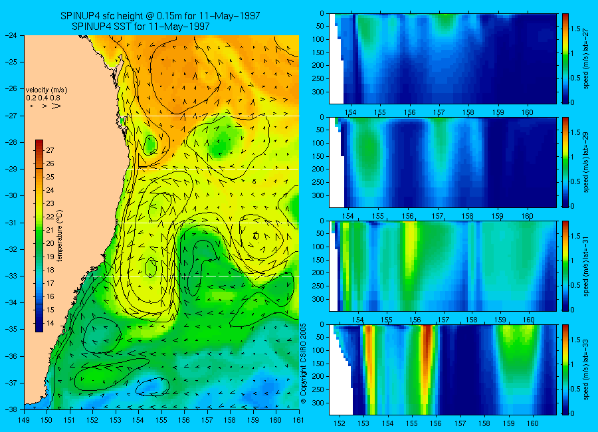Click the 149 longitude label on the map axis
Image resolution: width=598 pixels, height=432 pixels.
point(25,420)
